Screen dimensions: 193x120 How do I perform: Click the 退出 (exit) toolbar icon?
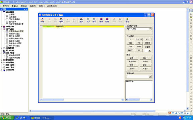click(127, 20)
